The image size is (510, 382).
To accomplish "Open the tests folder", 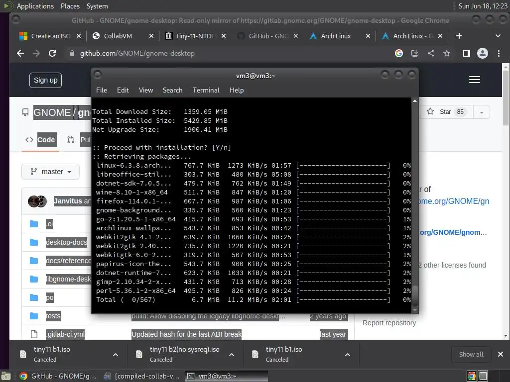I will click(x=53, y=316).
